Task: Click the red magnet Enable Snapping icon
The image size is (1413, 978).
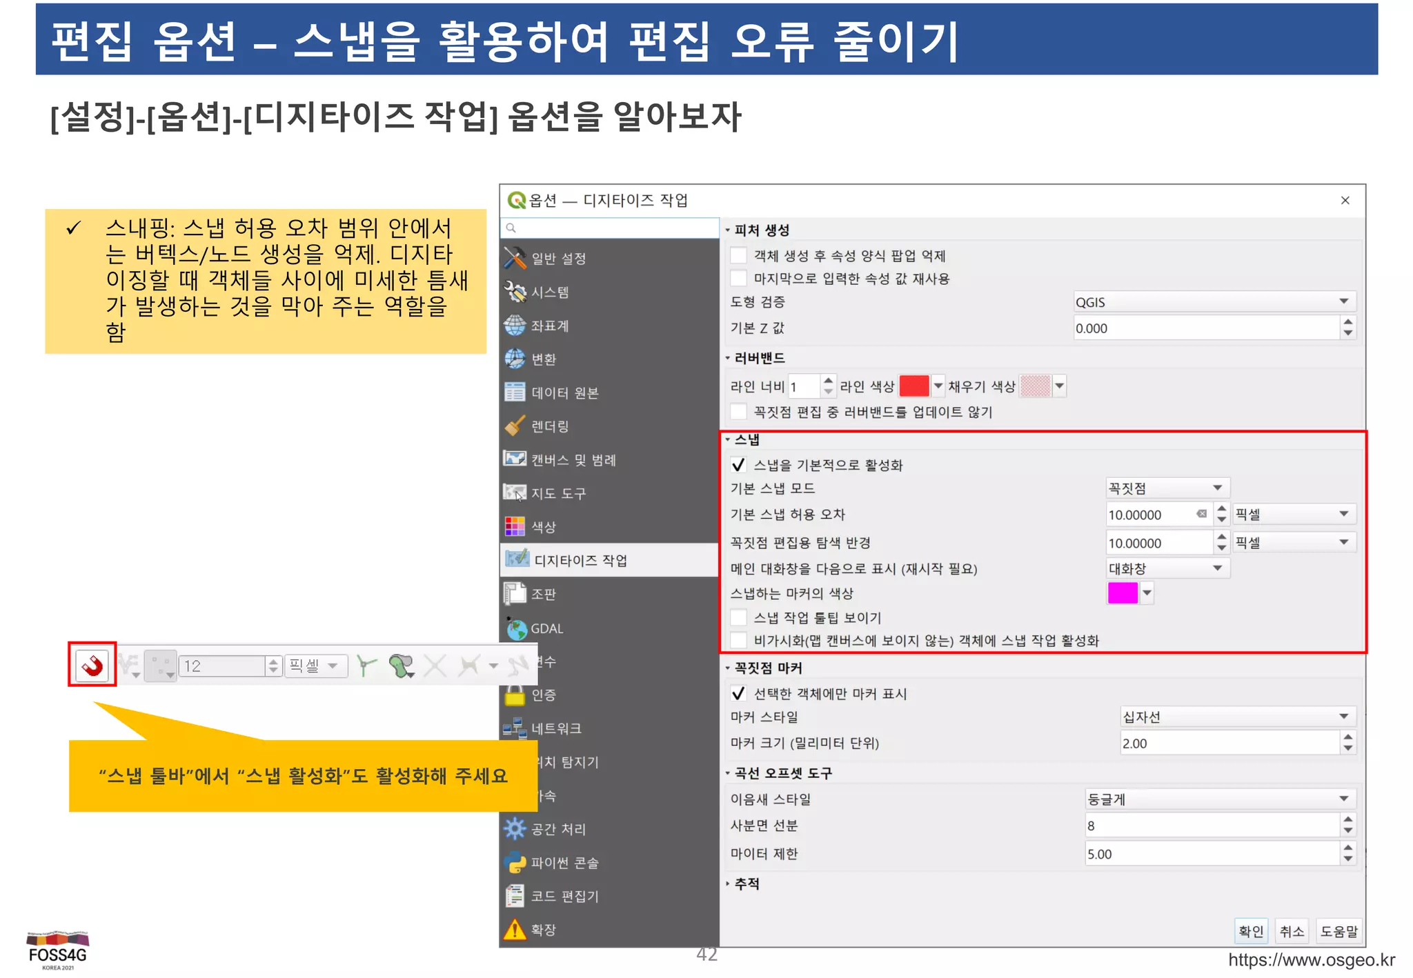Action: [x=92, y=665]
